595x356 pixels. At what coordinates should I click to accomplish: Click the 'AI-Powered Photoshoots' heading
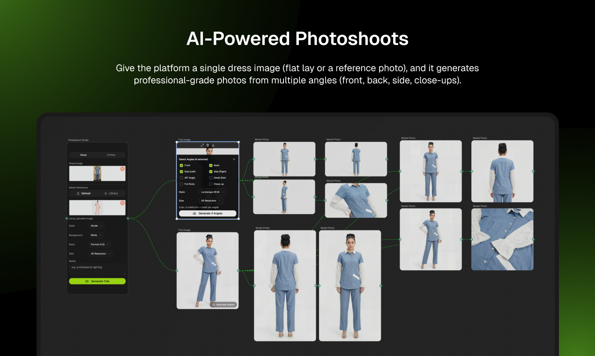(x=297, y=39)
